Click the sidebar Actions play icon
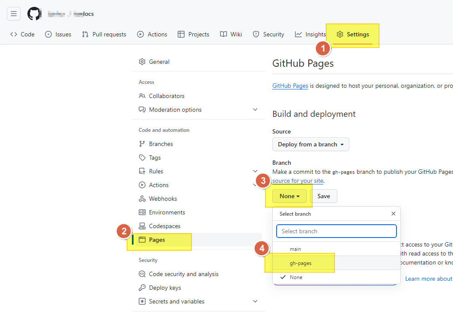The image size is (453, 312). pyautogui.click(x=142, y=185)
